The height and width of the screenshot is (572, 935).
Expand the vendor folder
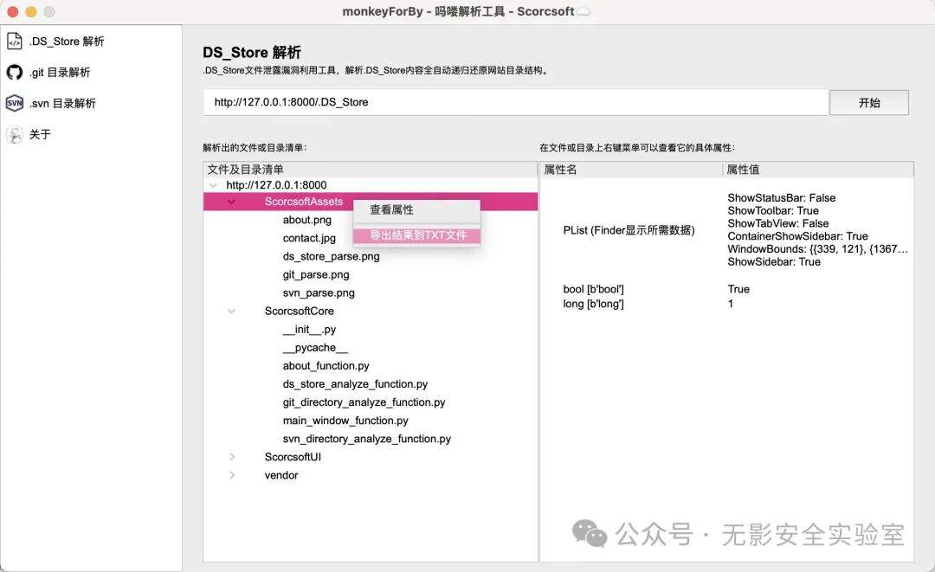232,475
